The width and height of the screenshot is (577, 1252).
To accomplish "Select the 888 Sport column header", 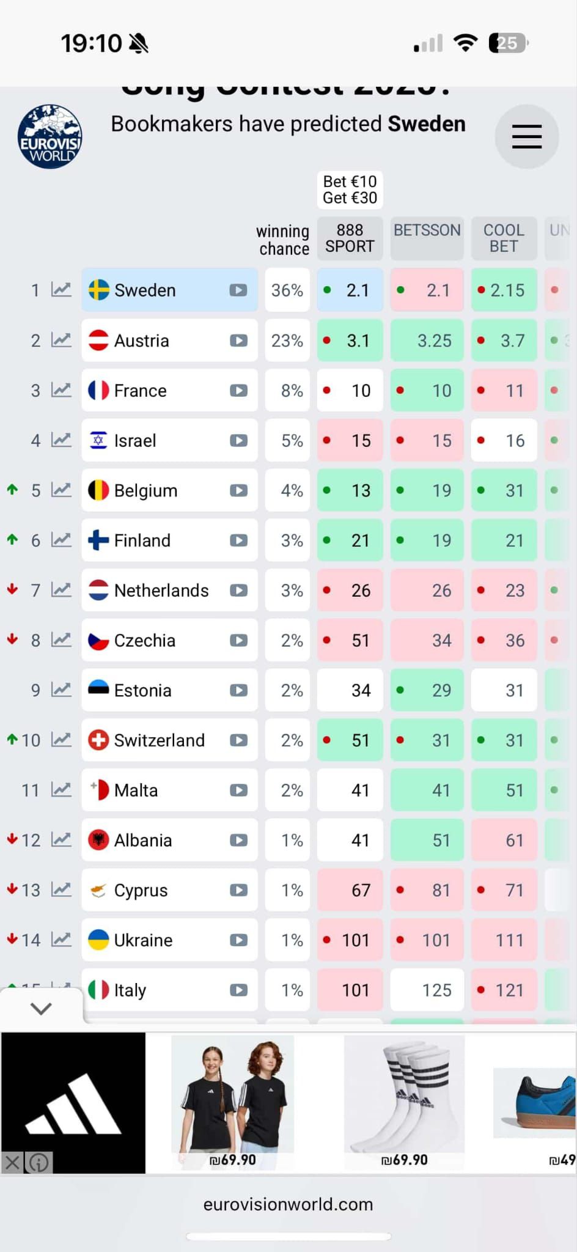I will click(x=350, y=238).
